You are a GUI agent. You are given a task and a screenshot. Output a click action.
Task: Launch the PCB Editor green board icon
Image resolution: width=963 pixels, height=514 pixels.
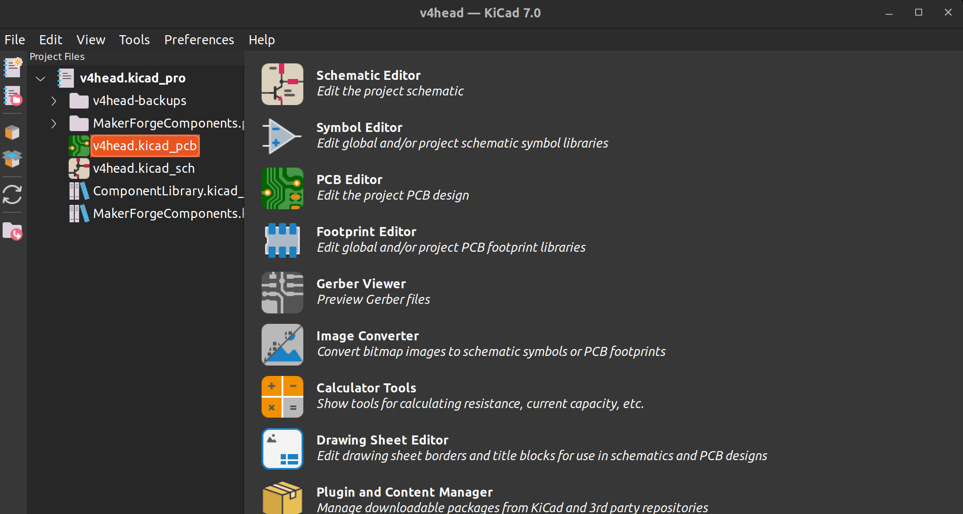282,188
